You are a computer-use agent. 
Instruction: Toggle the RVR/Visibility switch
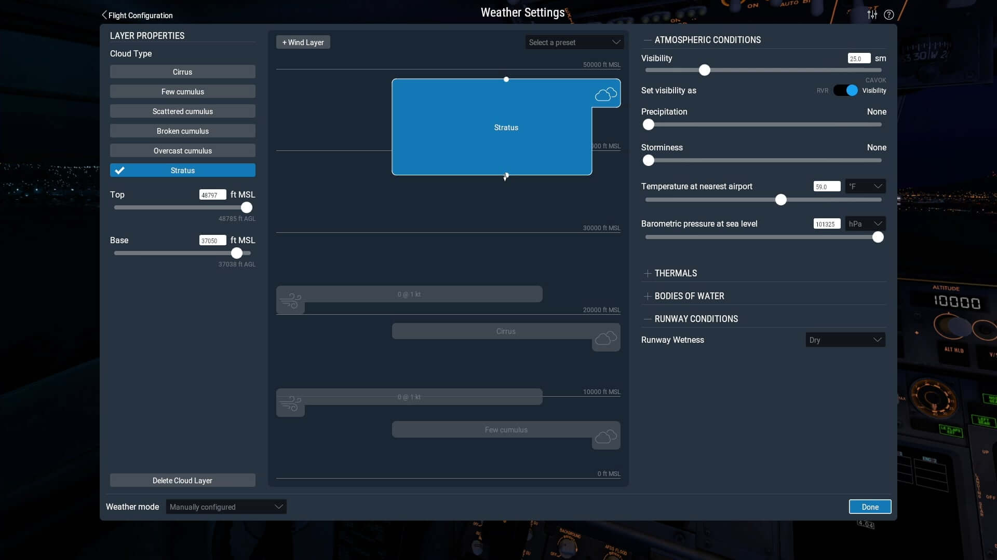[x=845, y=90]
